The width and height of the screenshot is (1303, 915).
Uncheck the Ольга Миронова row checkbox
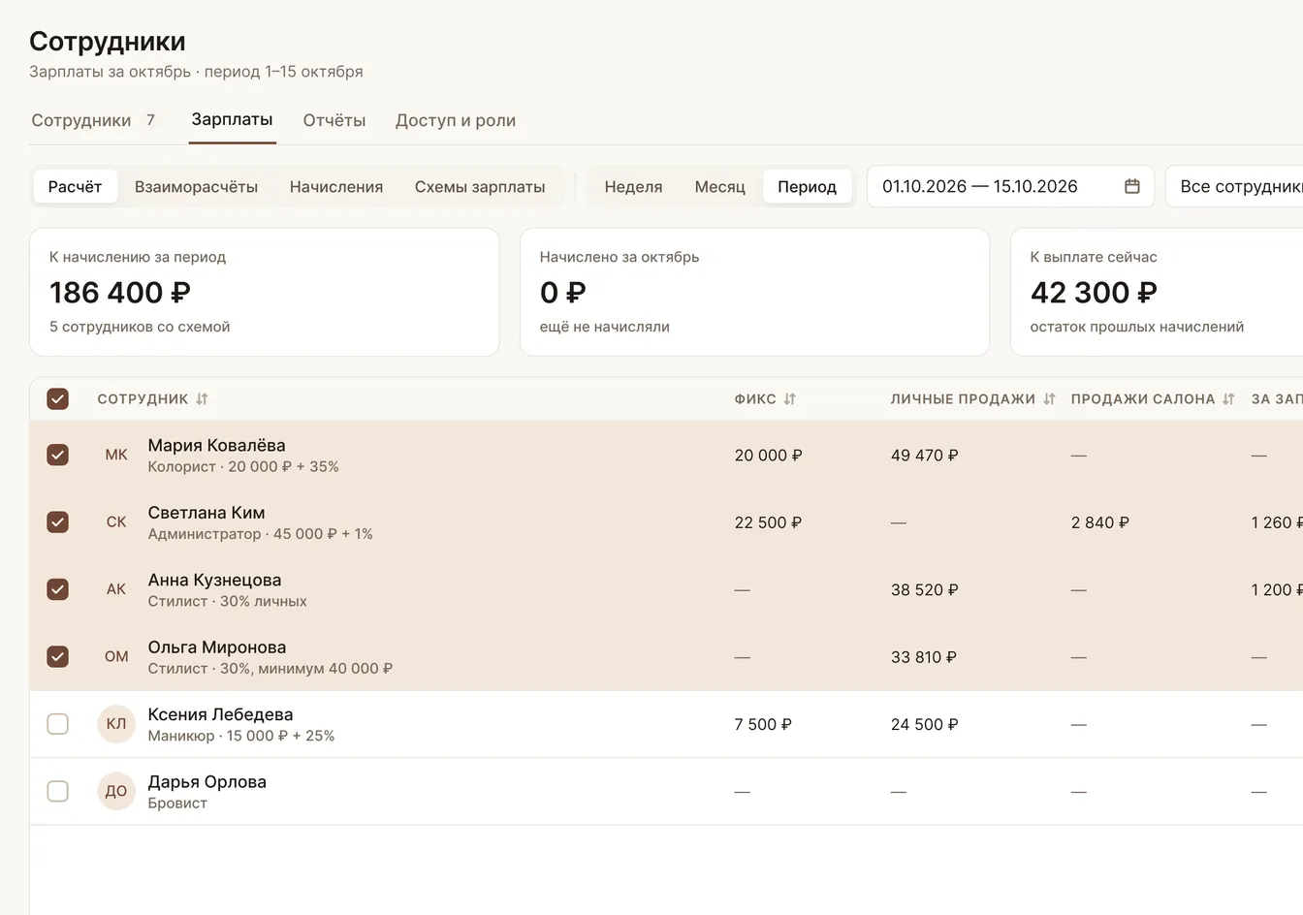click(x=58, y=657)
